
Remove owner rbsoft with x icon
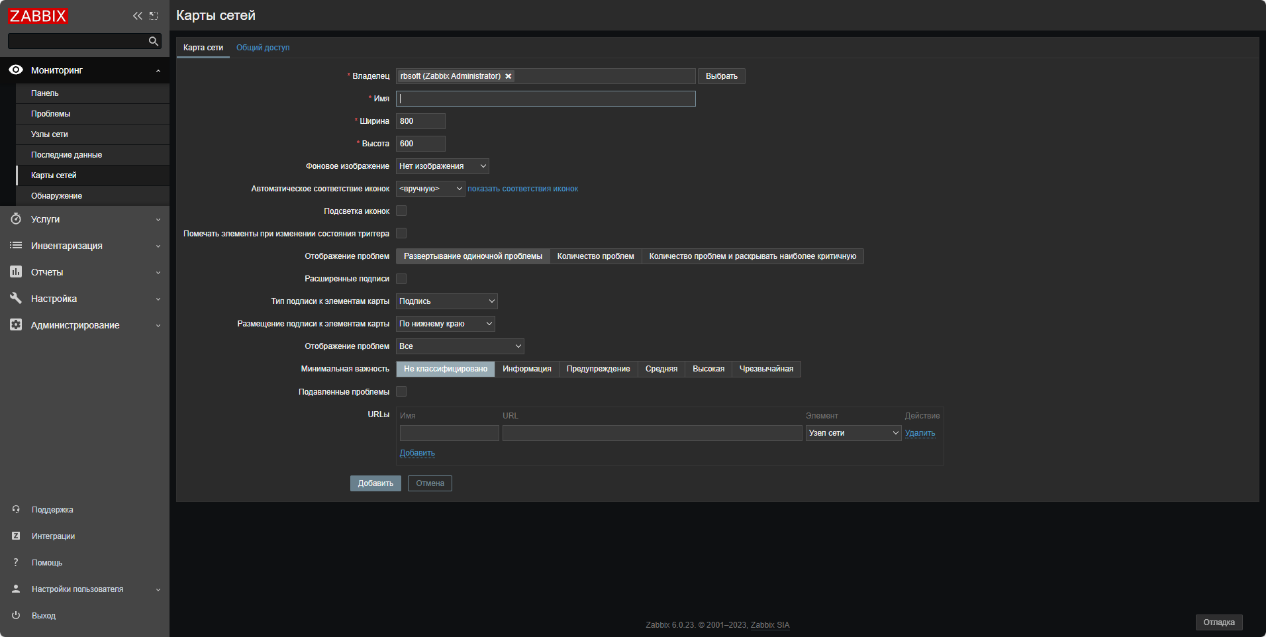tap(509, 76)
